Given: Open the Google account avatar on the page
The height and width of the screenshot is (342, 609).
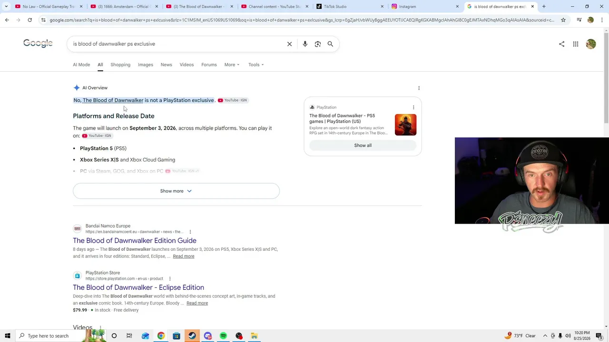Looking at the screenshot, I should (x=591, y=44).
